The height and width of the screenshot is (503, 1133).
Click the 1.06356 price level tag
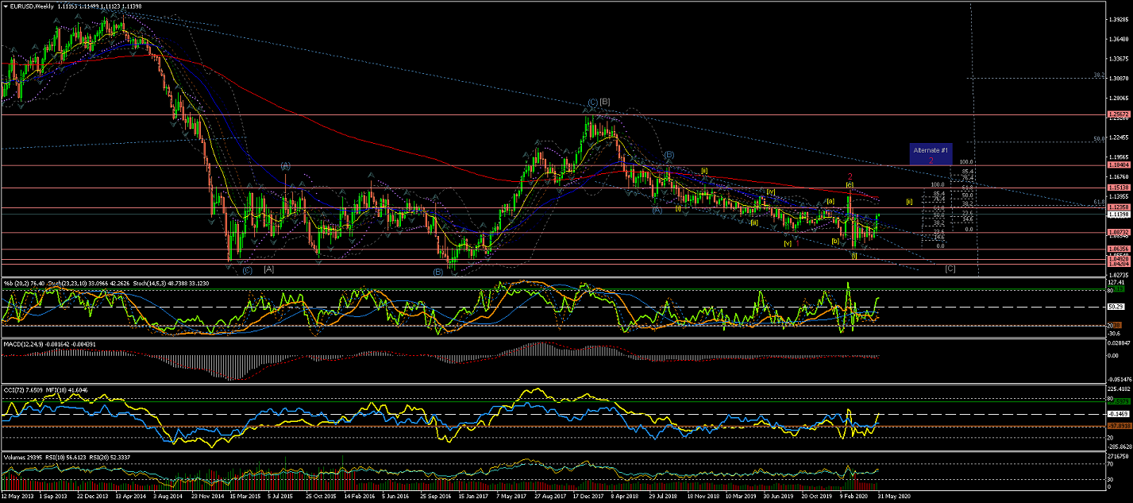point(1118,249)
